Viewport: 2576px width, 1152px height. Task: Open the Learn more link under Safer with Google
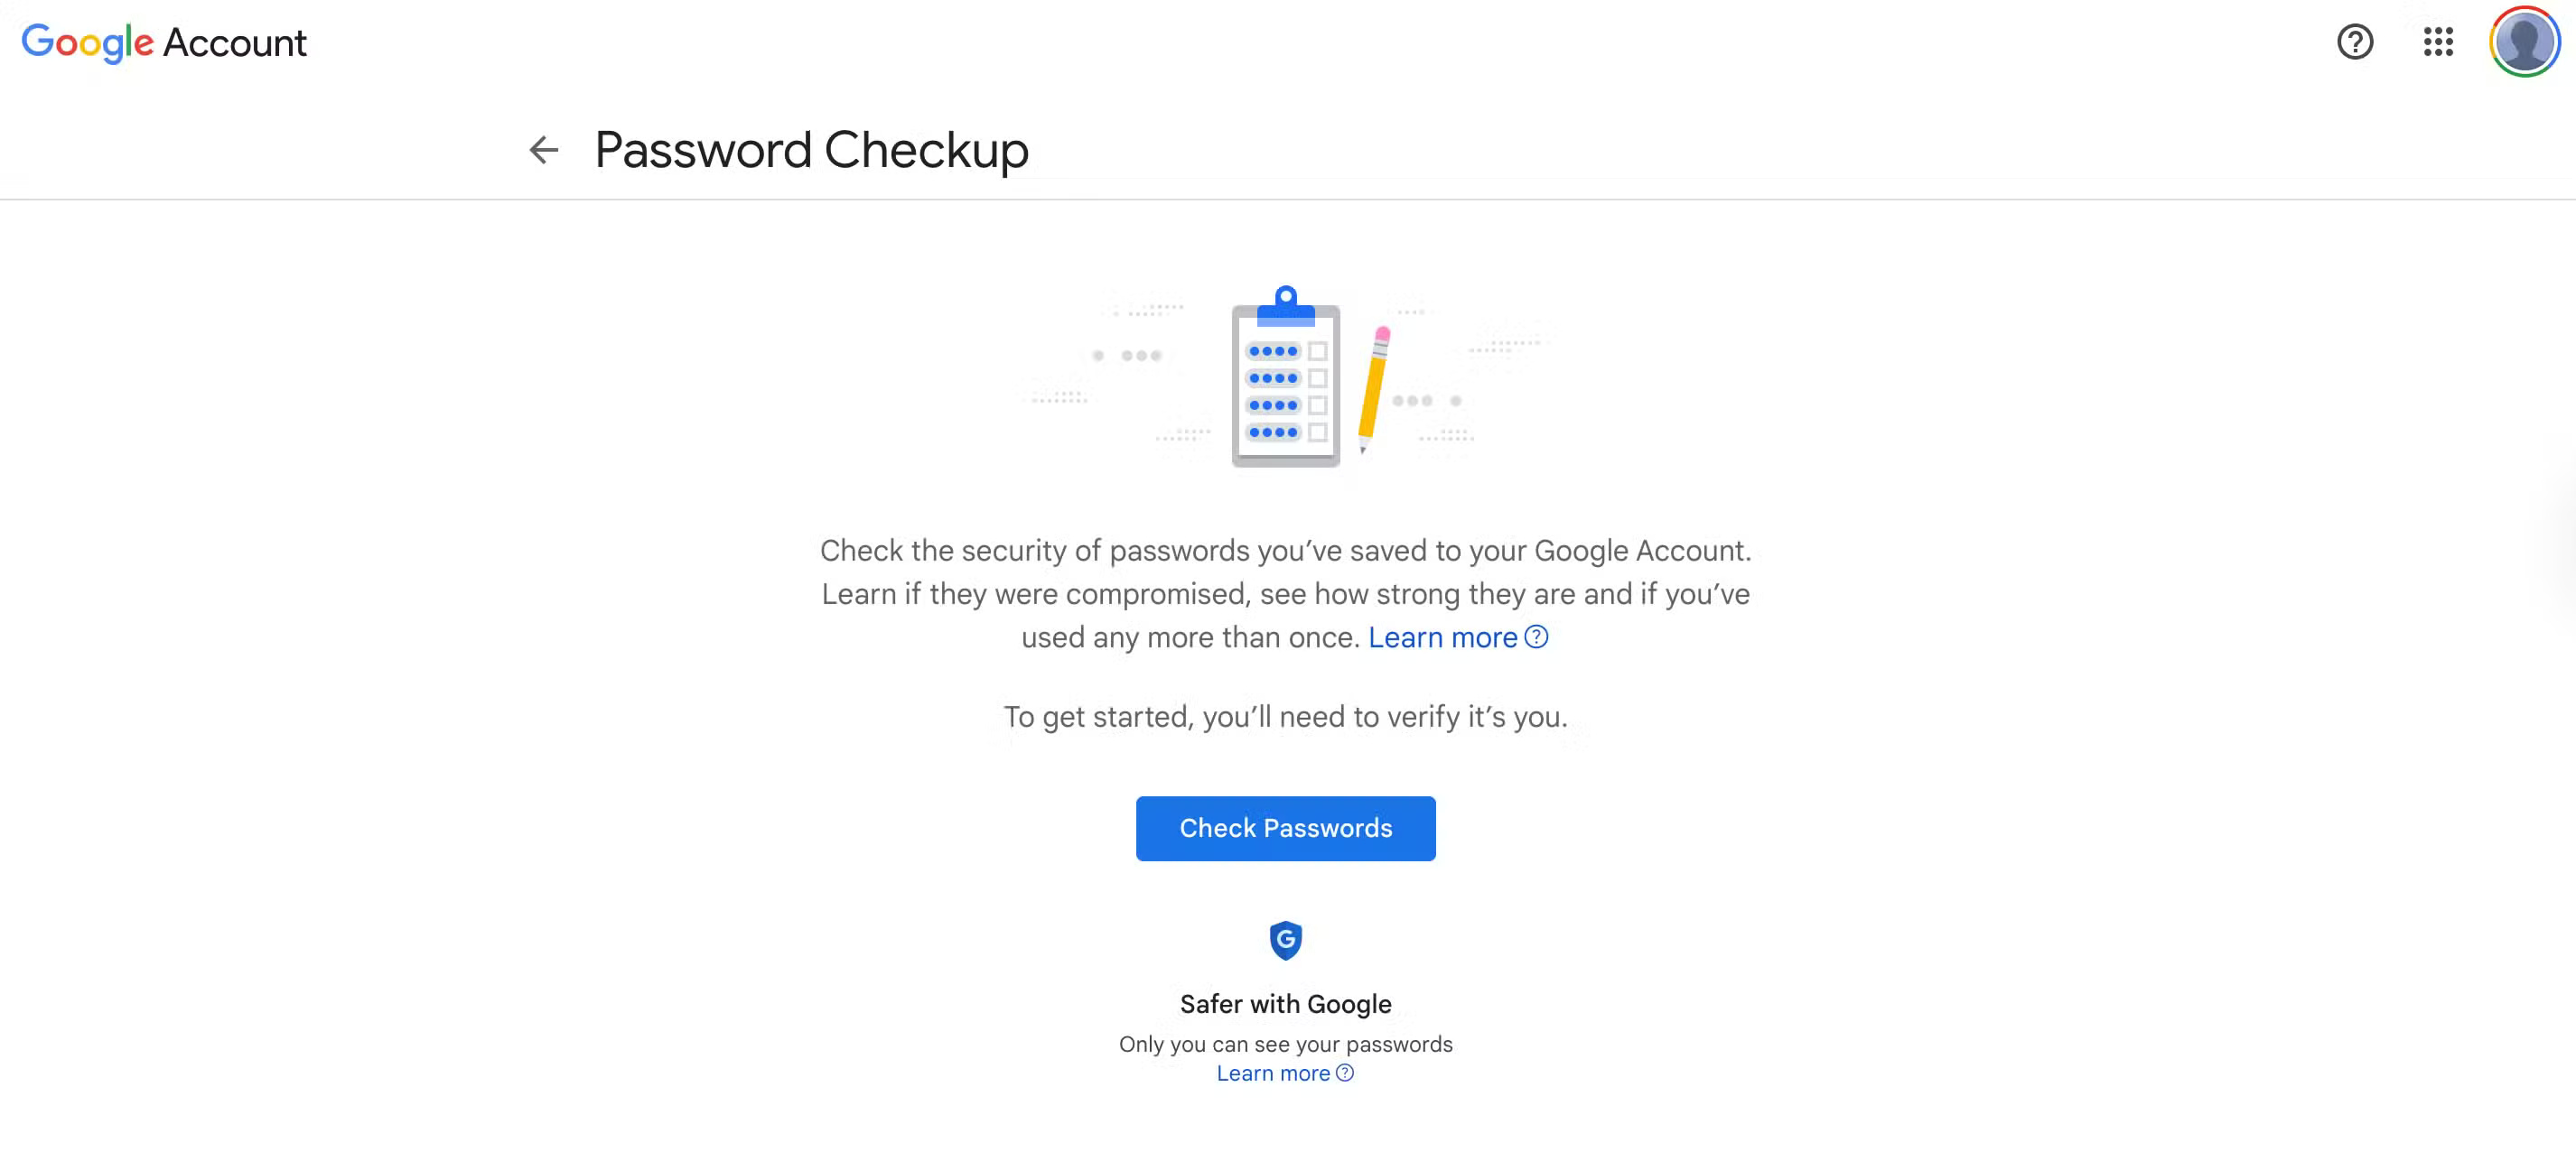(1274, 1073)
